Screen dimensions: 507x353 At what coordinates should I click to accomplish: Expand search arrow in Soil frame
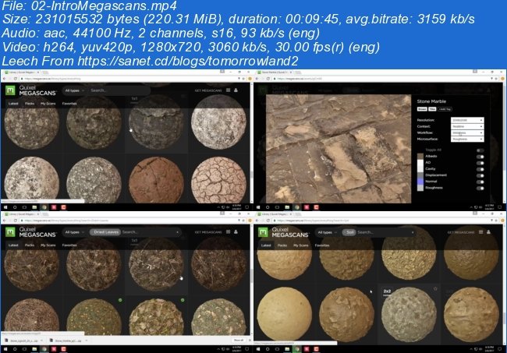pos(413,232)
